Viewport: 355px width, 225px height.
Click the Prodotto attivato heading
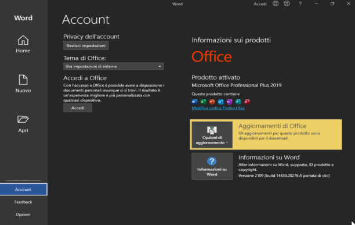click(x=216, y=77)
